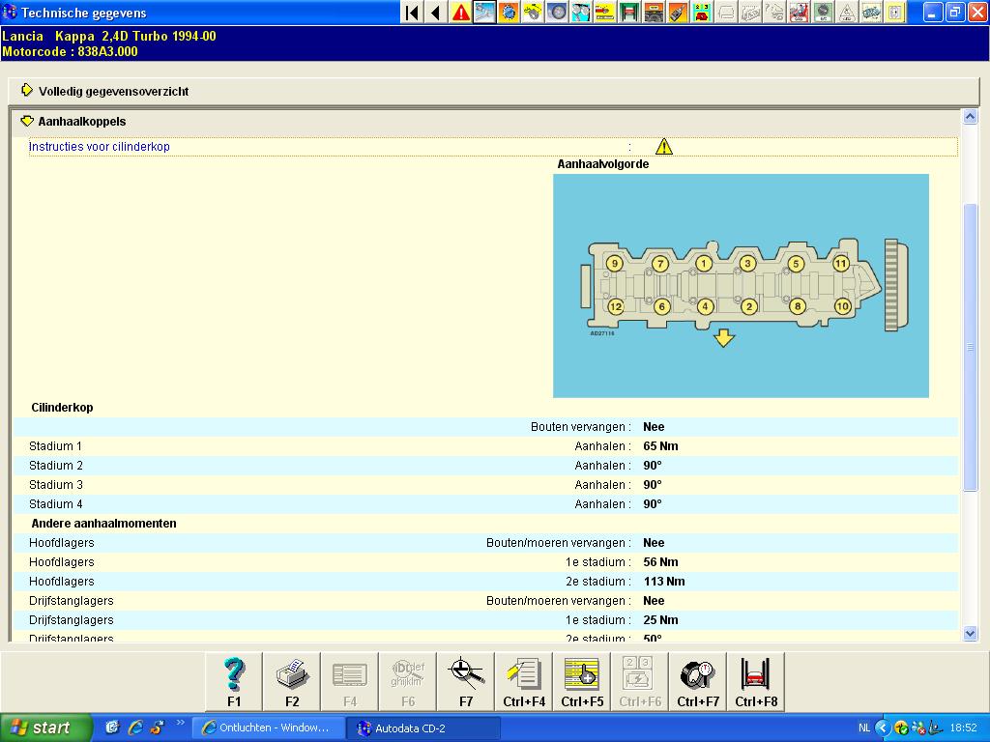Open the green vehicle lift toolbar icon

tap(628, 12)
